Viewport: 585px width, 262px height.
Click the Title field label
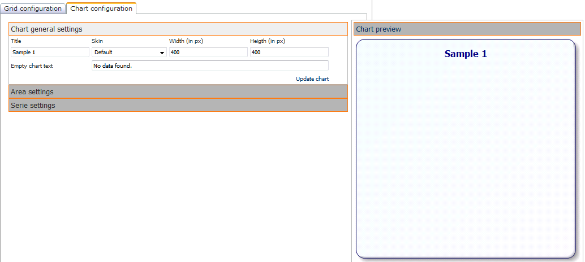point(16,41)
